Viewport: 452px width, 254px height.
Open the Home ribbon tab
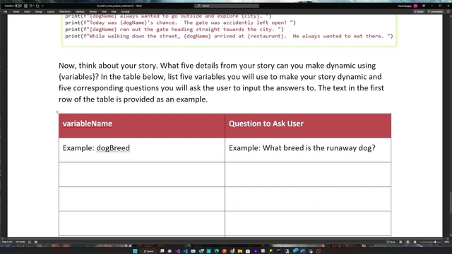(x=16, y=11)
